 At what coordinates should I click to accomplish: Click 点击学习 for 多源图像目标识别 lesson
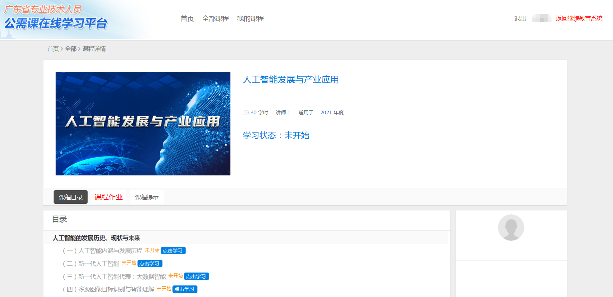click(185, 289)
